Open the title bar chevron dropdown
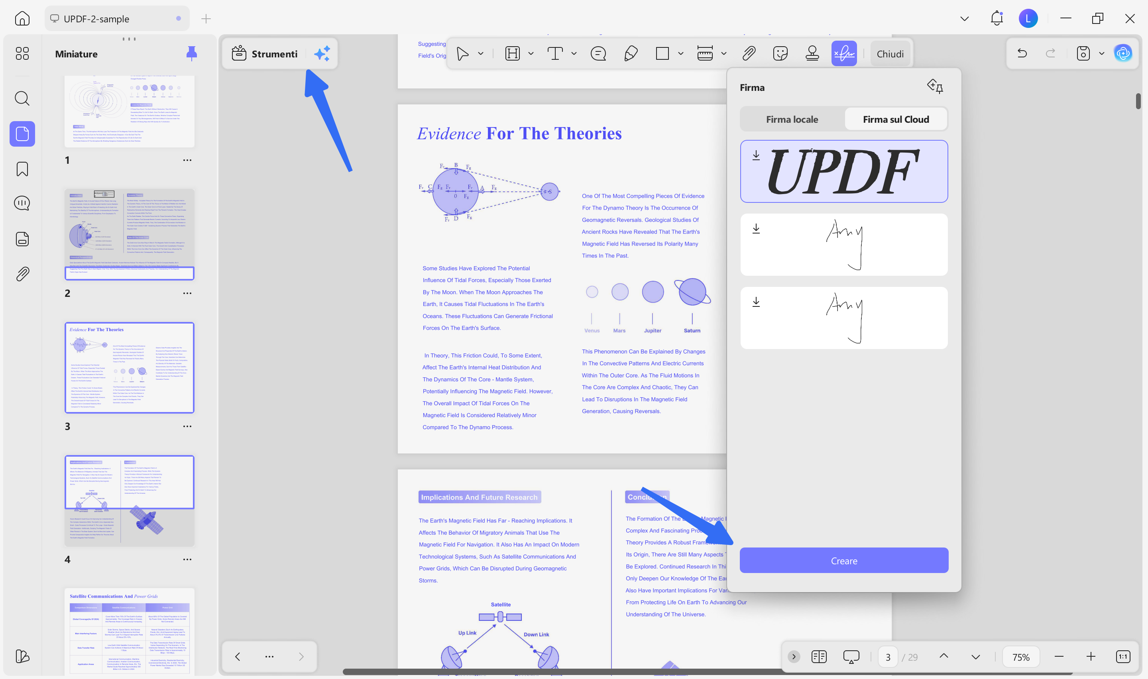The image size is (1148, 679). 965,19
